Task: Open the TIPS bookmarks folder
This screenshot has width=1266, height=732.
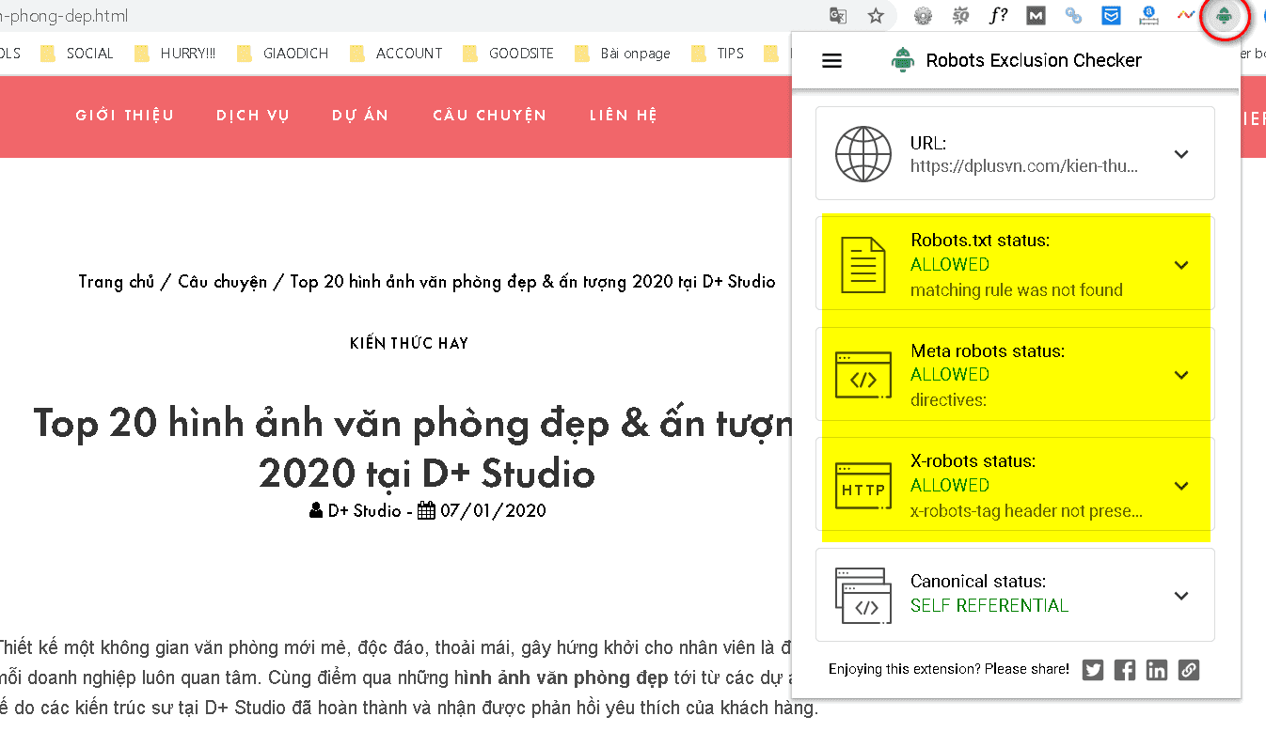Action: tap(718, 54)
